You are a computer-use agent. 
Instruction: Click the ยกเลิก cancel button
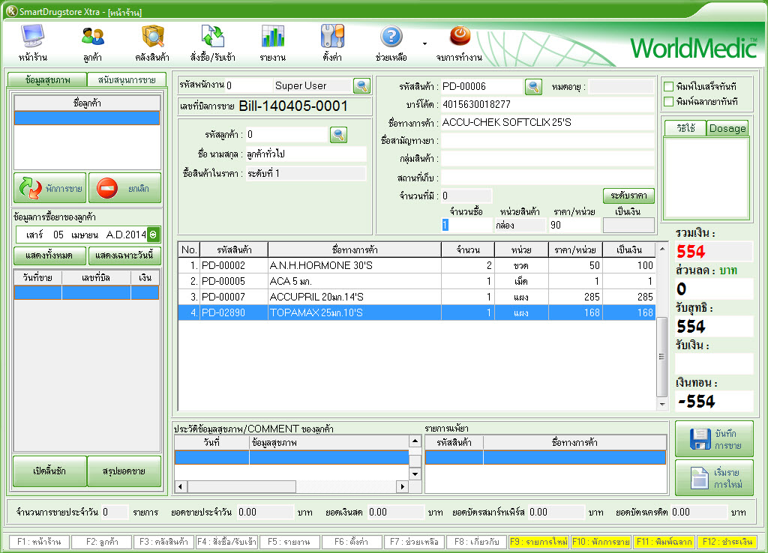pos(124,188)
